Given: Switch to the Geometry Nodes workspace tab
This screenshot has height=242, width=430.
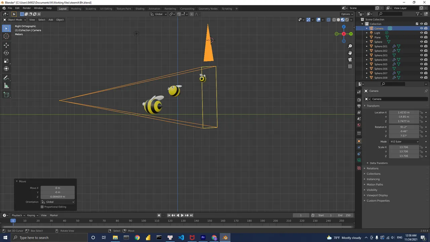Looking at the screenshot, I should [208, 8].
